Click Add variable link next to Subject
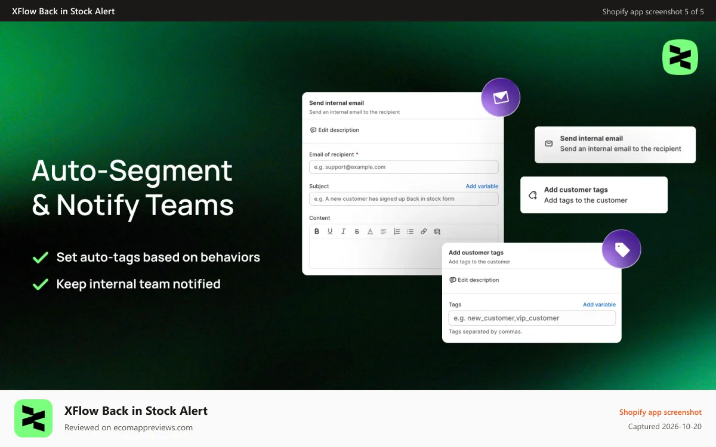The height and width of the screenshot is (447, 716). click(482, 187)
